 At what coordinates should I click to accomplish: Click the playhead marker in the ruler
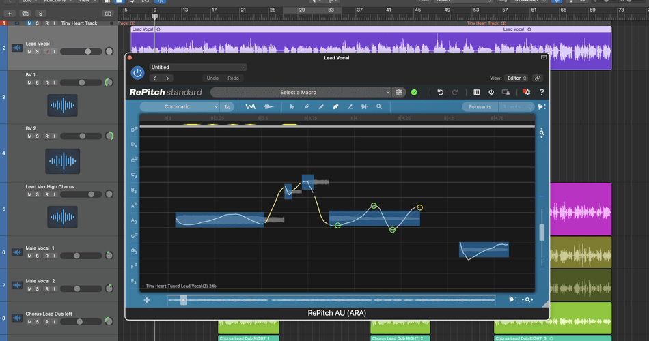coord(155,16)
